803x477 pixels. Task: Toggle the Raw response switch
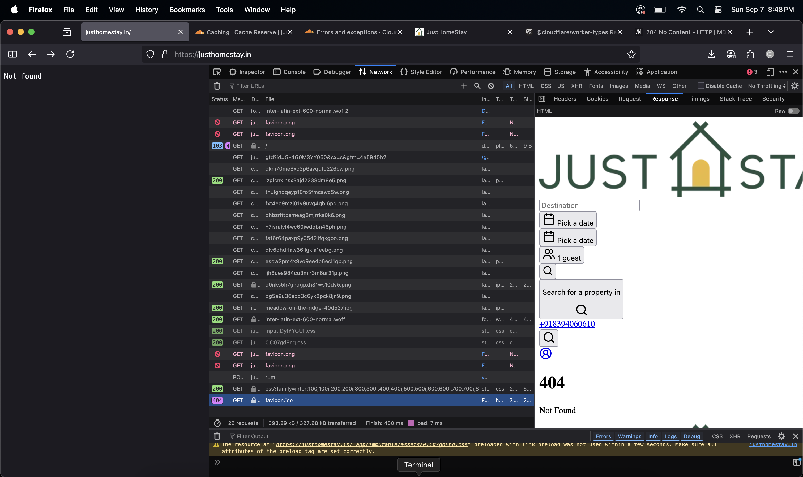click(793, 111)
